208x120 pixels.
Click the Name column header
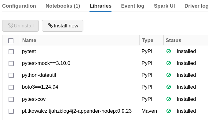tap(29, 40)
